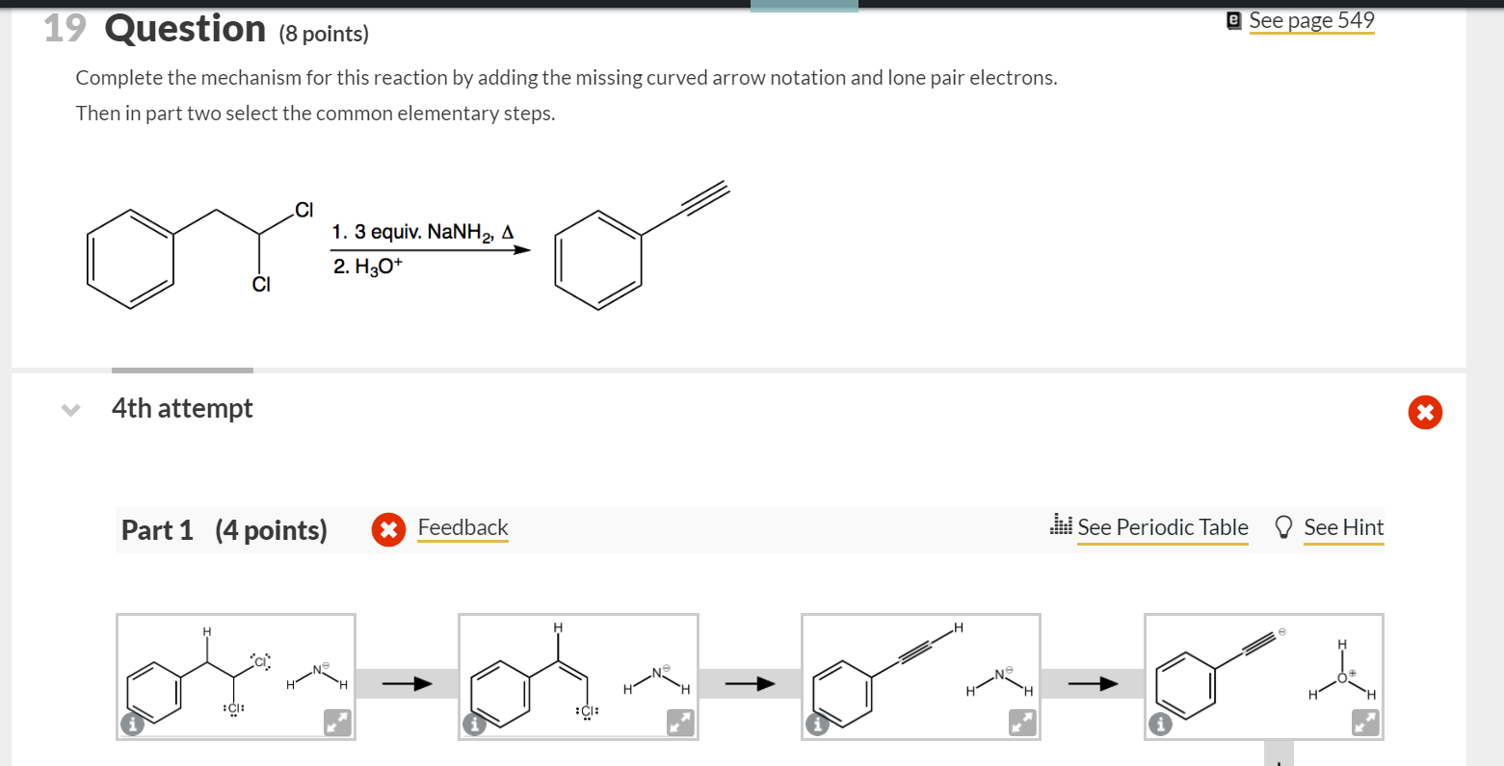
Task: Enlarge the third mechanism panel
Action: (x=1021, y=721)
